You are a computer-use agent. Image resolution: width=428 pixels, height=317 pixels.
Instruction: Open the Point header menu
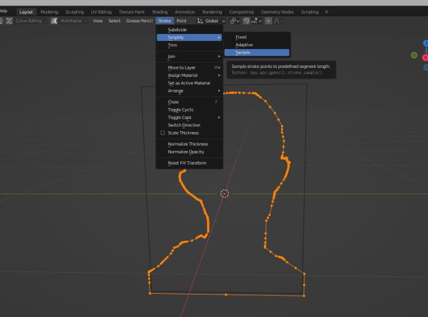181,20
